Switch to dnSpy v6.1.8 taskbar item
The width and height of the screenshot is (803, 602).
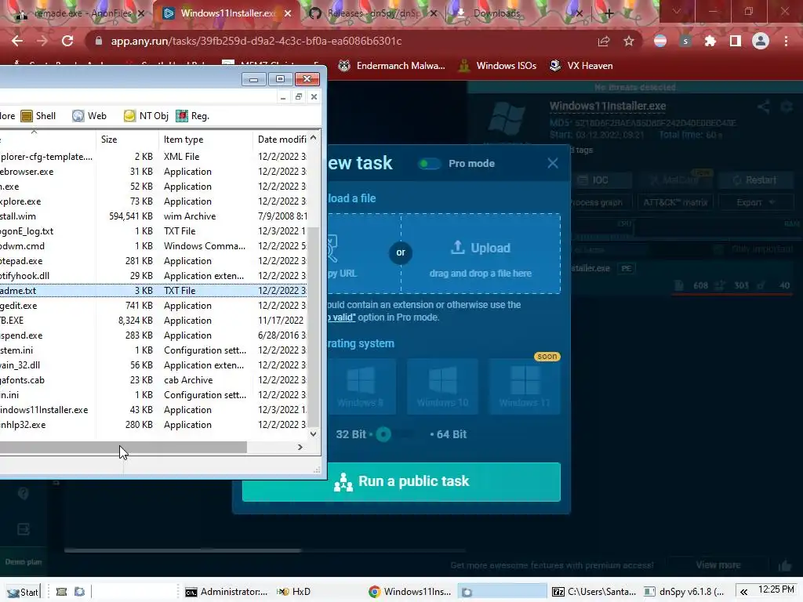coord(685,592)
